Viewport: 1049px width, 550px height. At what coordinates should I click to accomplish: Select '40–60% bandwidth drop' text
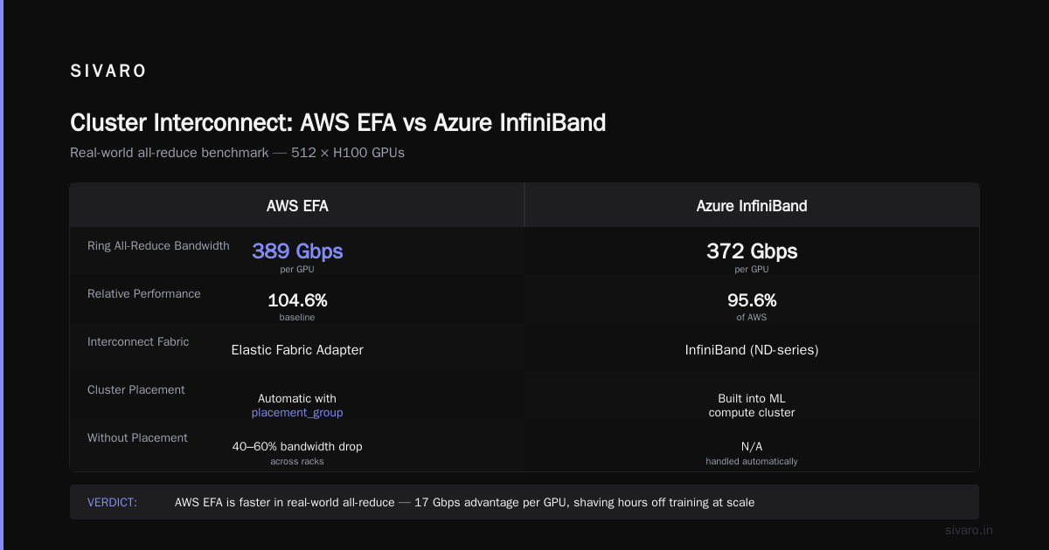pos(297,446)
